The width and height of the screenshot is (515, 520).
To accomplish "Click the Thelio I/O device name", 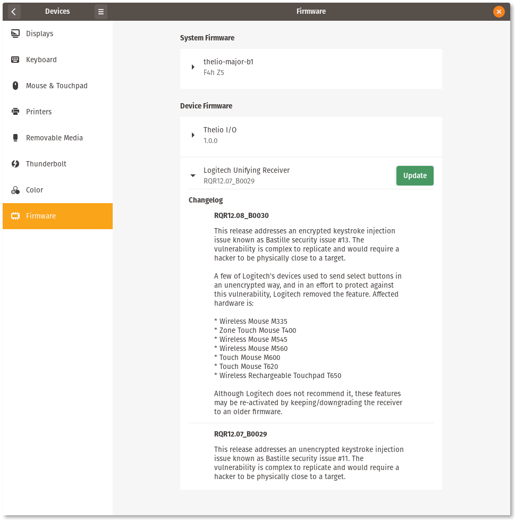I will click(220, 130).
